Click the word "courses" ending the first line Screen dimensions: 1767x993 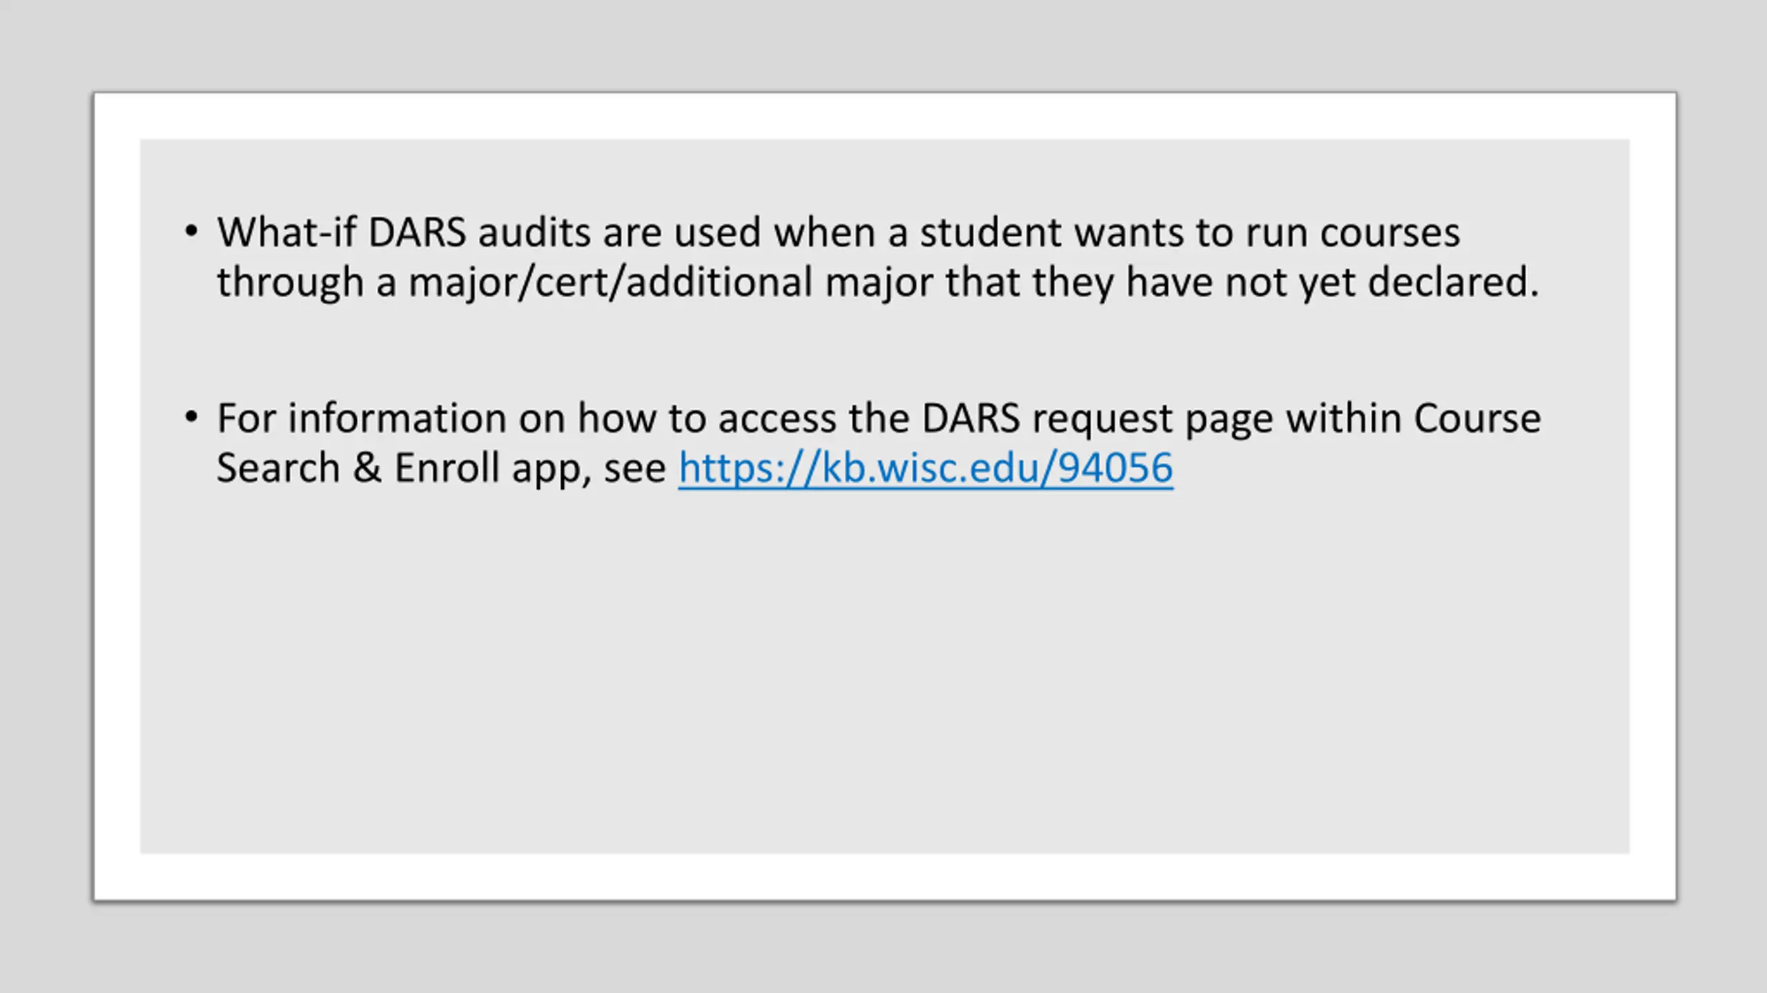pyautogui.click(x=1390, y=233)
